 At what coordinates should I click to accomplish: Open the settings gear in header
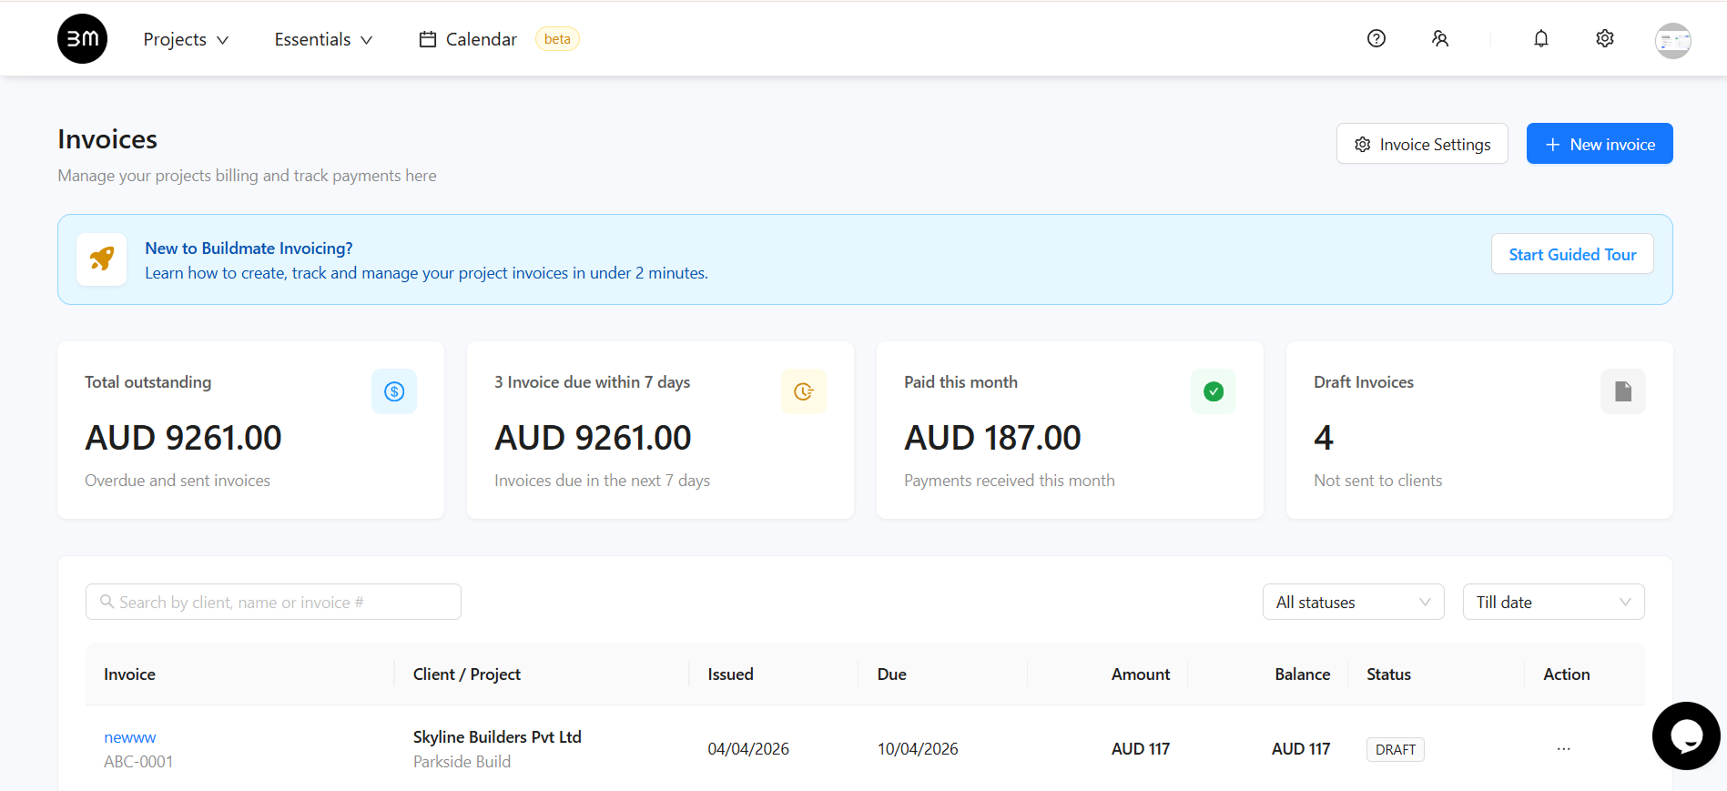pyautogui.click(x=1604, y=38)
